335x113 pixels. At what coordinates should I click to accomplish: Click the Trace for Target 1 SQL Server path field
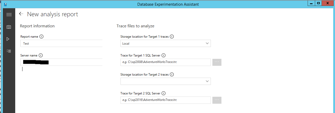(166, 62)
